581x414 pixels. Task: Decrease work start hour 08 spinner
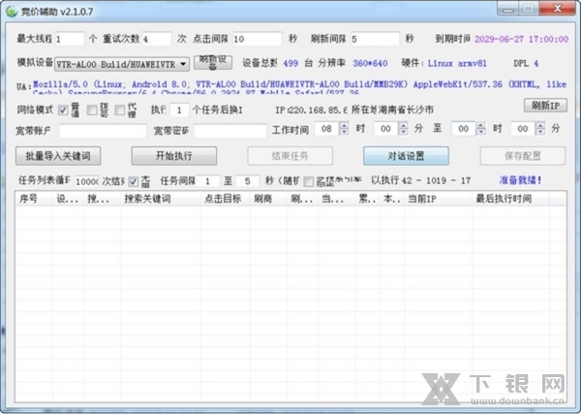[344, 132]
